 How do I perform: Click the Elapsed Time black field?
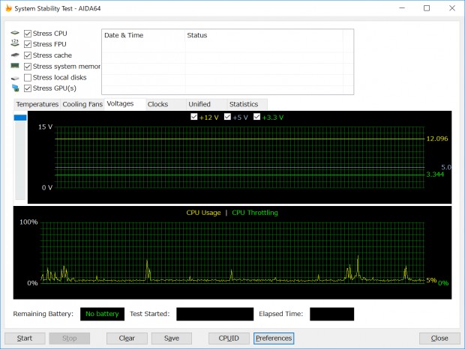click(x=331, y=314)
